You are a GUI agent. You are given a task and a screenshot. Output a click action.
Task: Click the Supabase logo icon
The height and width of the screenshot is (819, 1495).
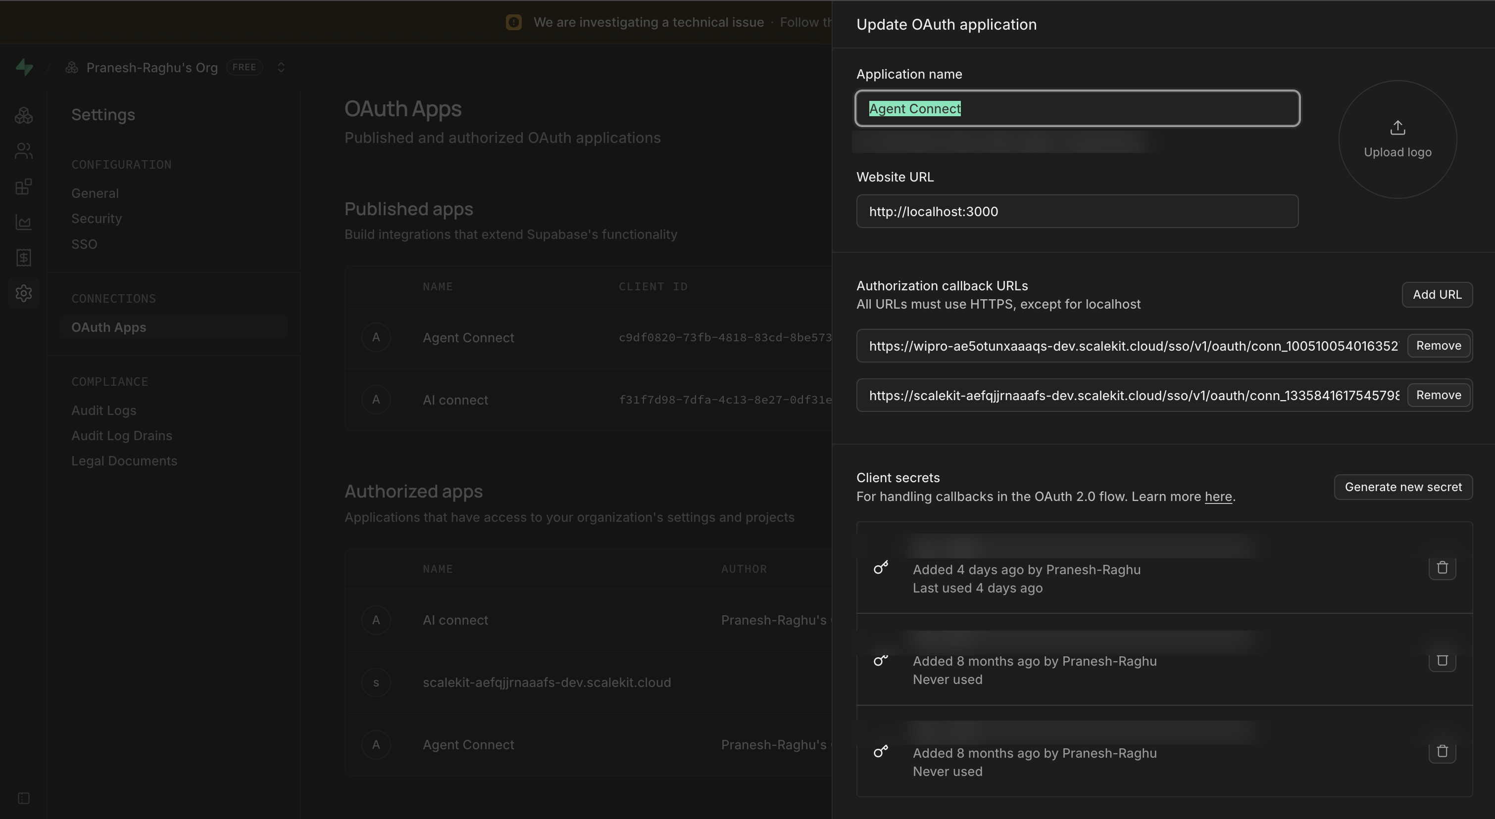[24, 67]
